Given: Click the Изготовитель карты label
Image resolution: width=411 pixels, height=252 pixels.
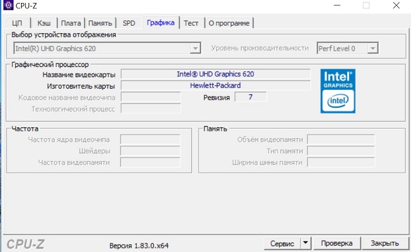Looking at the screenshot, I should (x=81, y=86).
